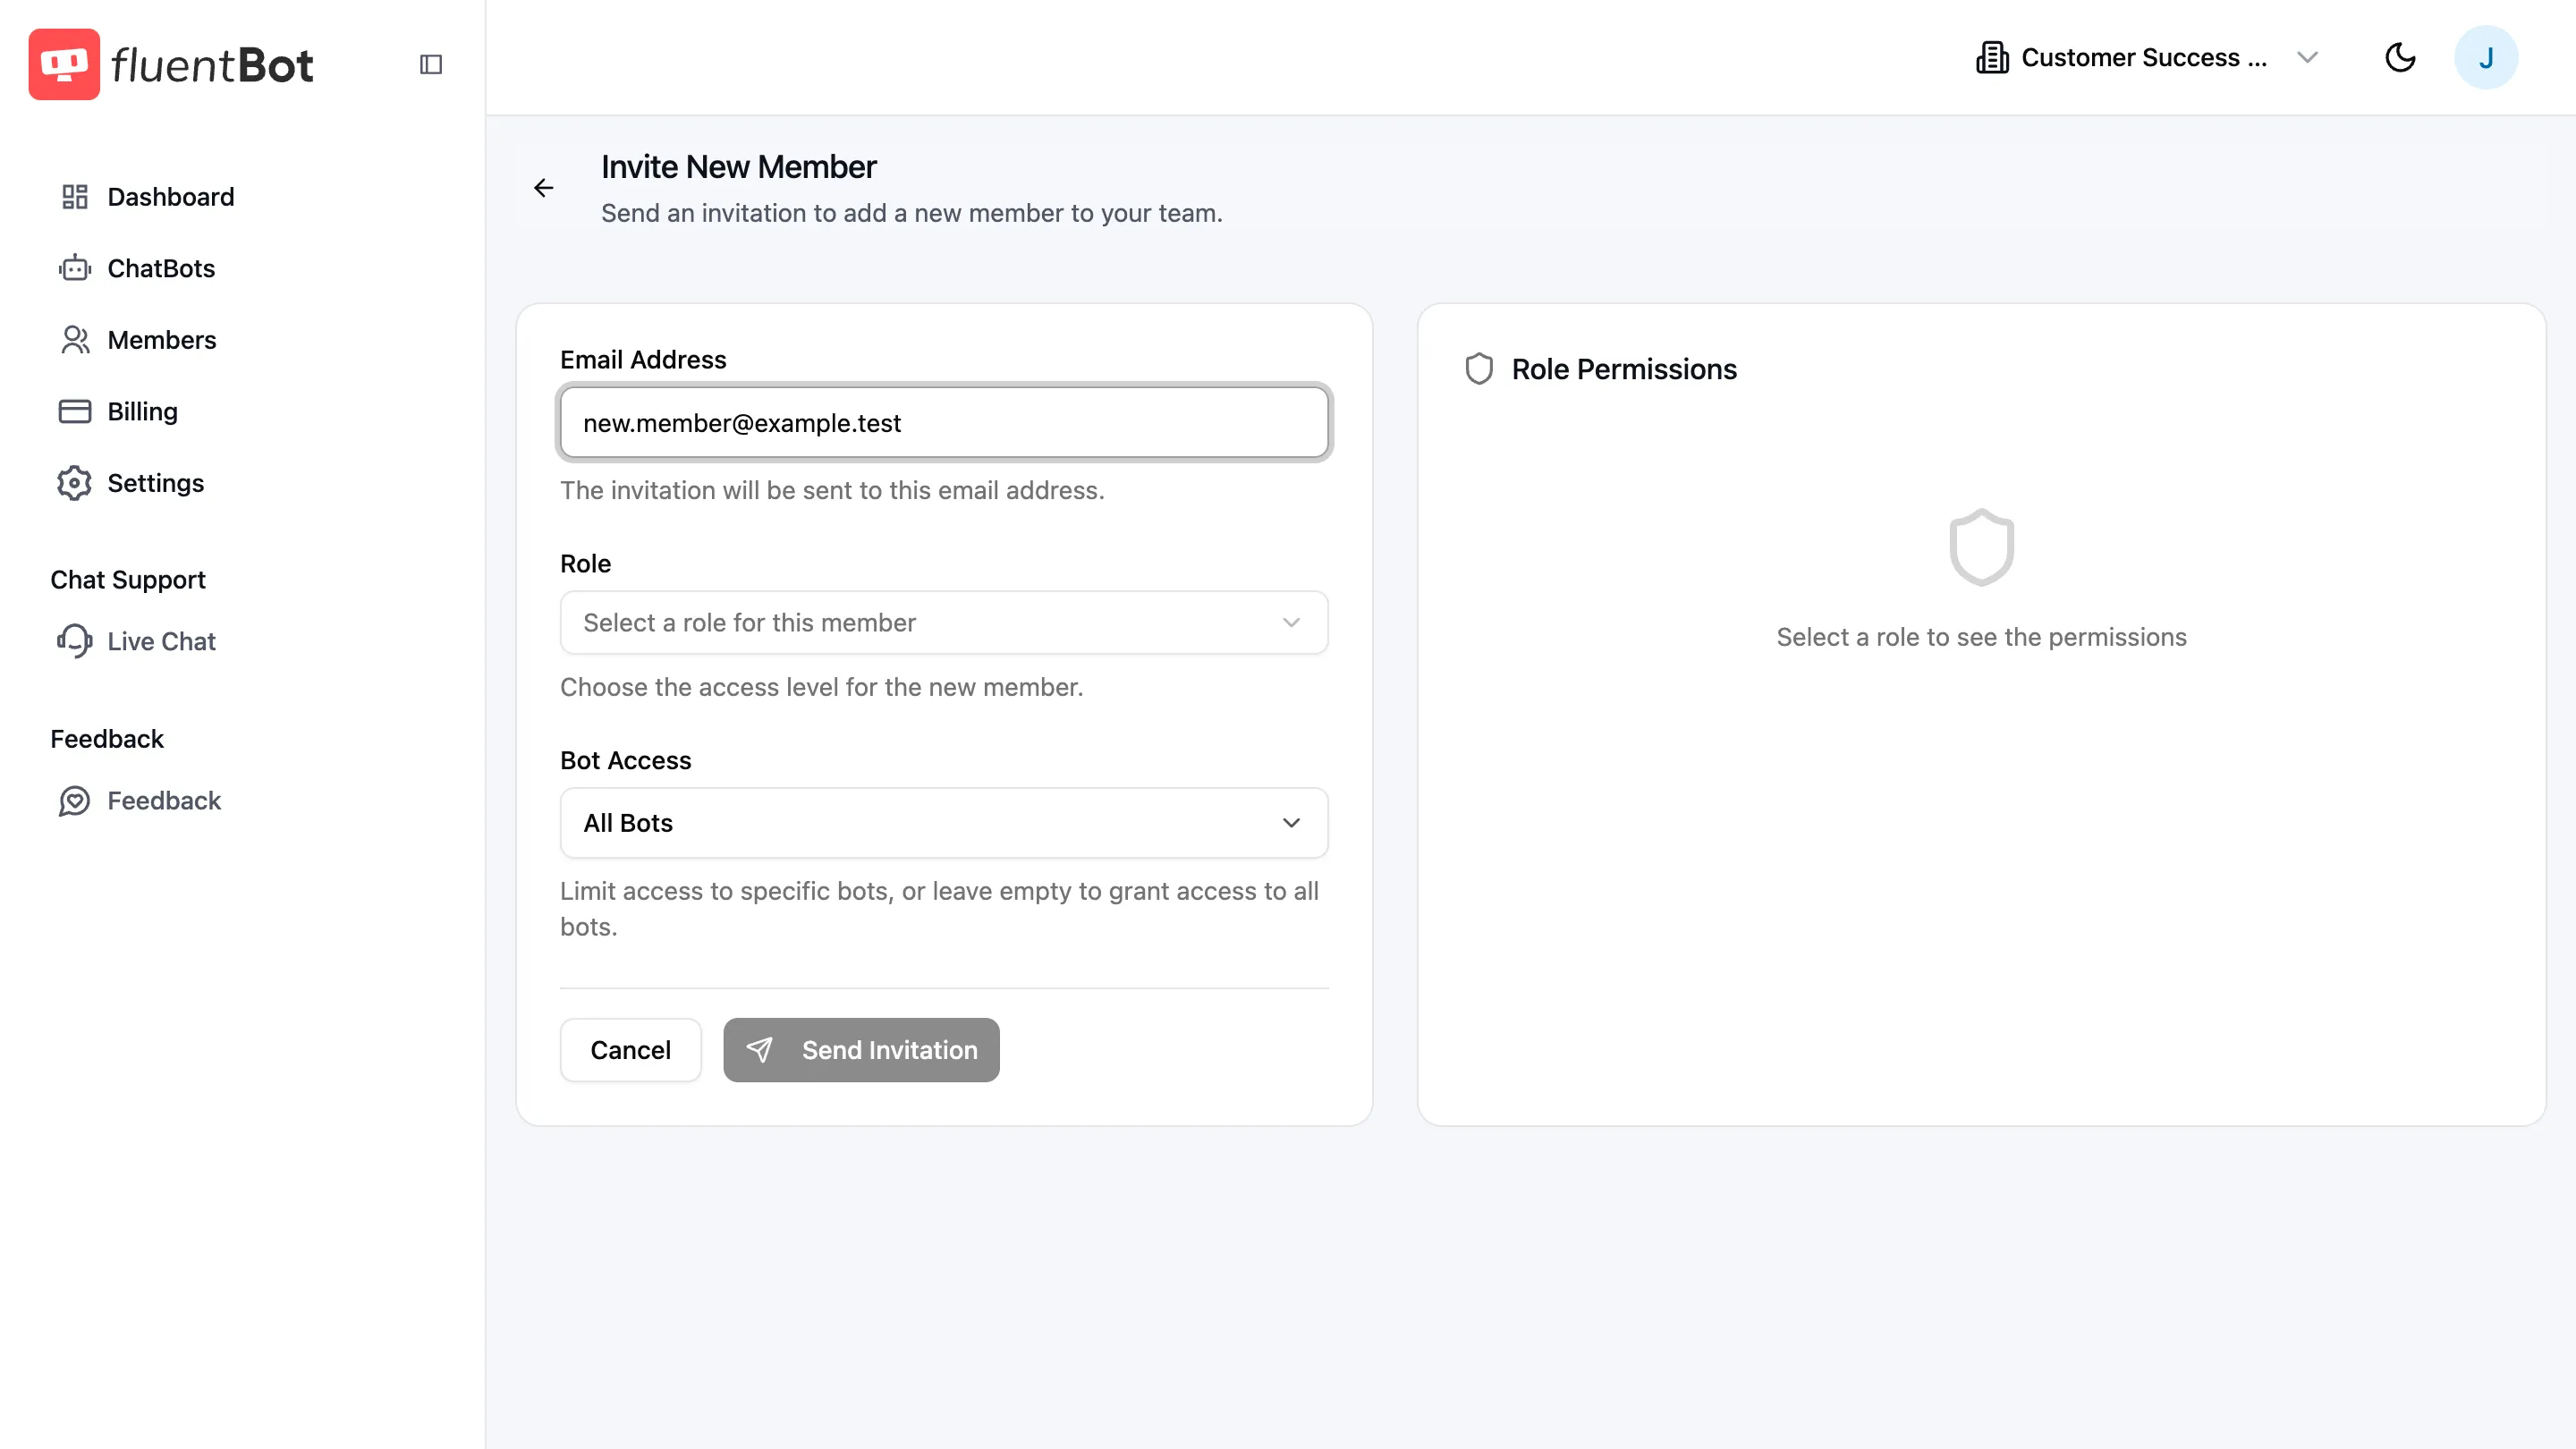
Task: Click the Email Address input field
Action: point(944,423)
